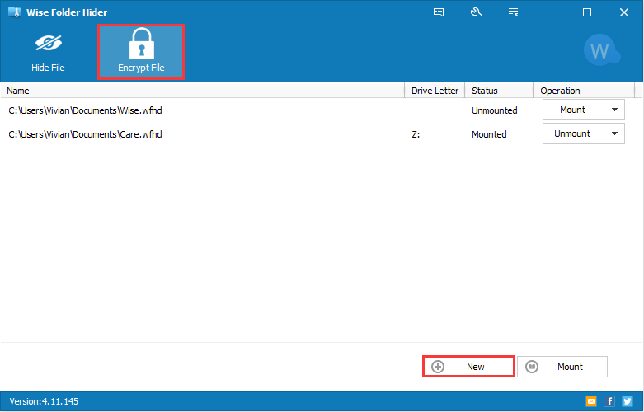
Task: Click the Operation column header
Action: [x=584, y=91]
